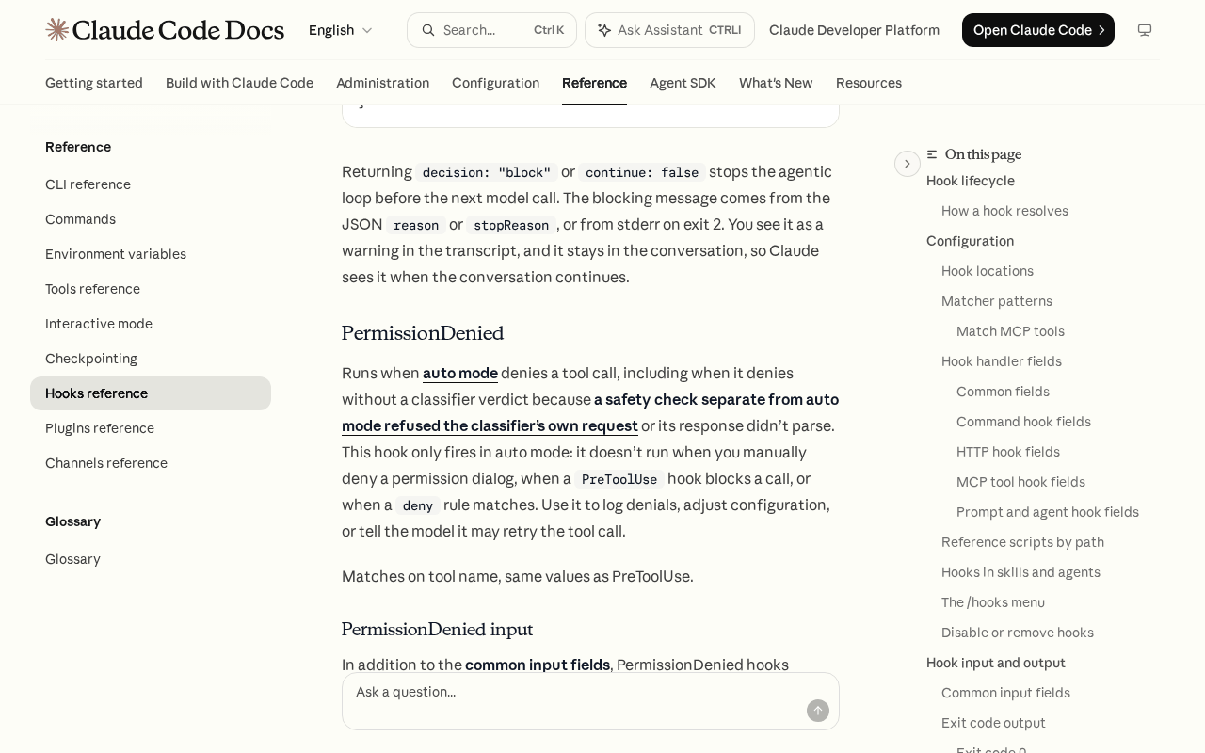Open the Resources tab
Viewport: 1205px width, 753px height.
point(869,83)
